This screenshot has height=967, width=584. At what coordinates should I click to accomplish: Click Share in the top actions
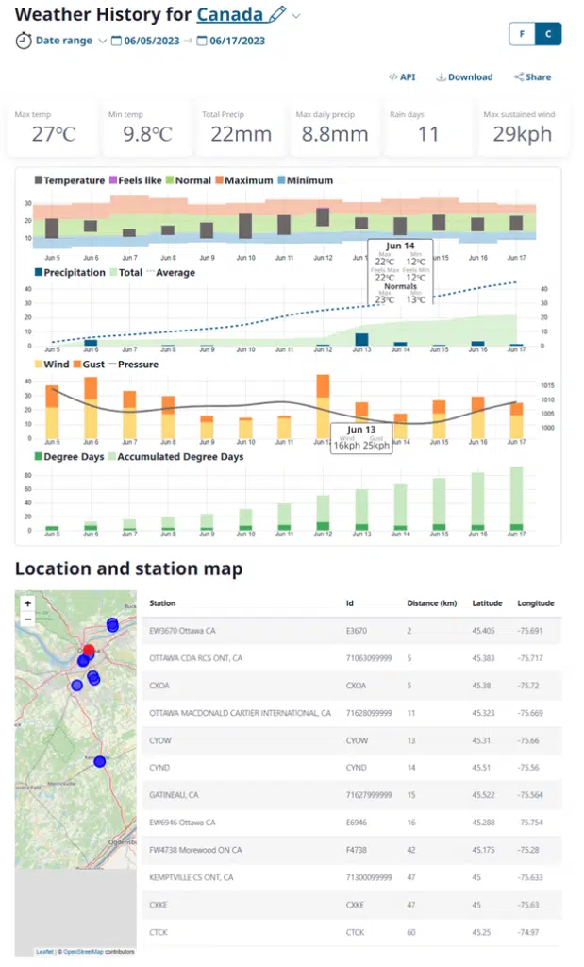533,77
